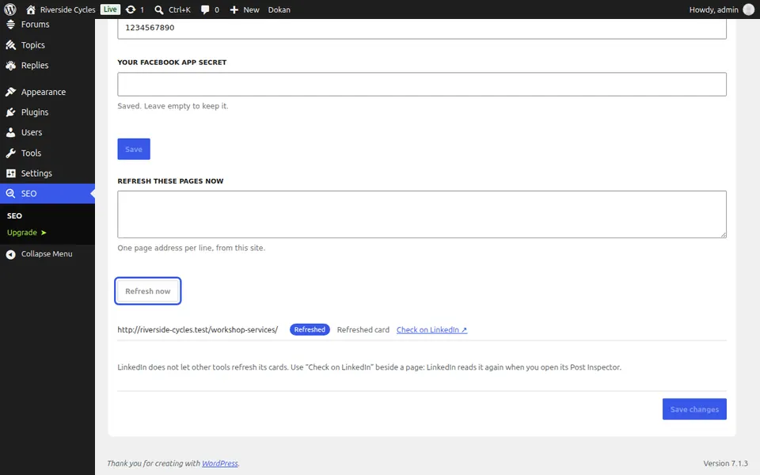The image size is (760, 475).
Task: Click the Collapse Menu arrow icon
Action: [10, 254]
